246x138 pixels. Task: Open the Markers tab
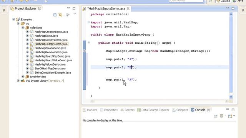point(90,110)
